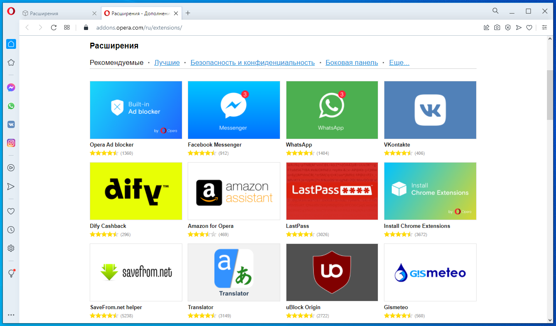Click the SaveFrom.net helper title

(116, 307)
